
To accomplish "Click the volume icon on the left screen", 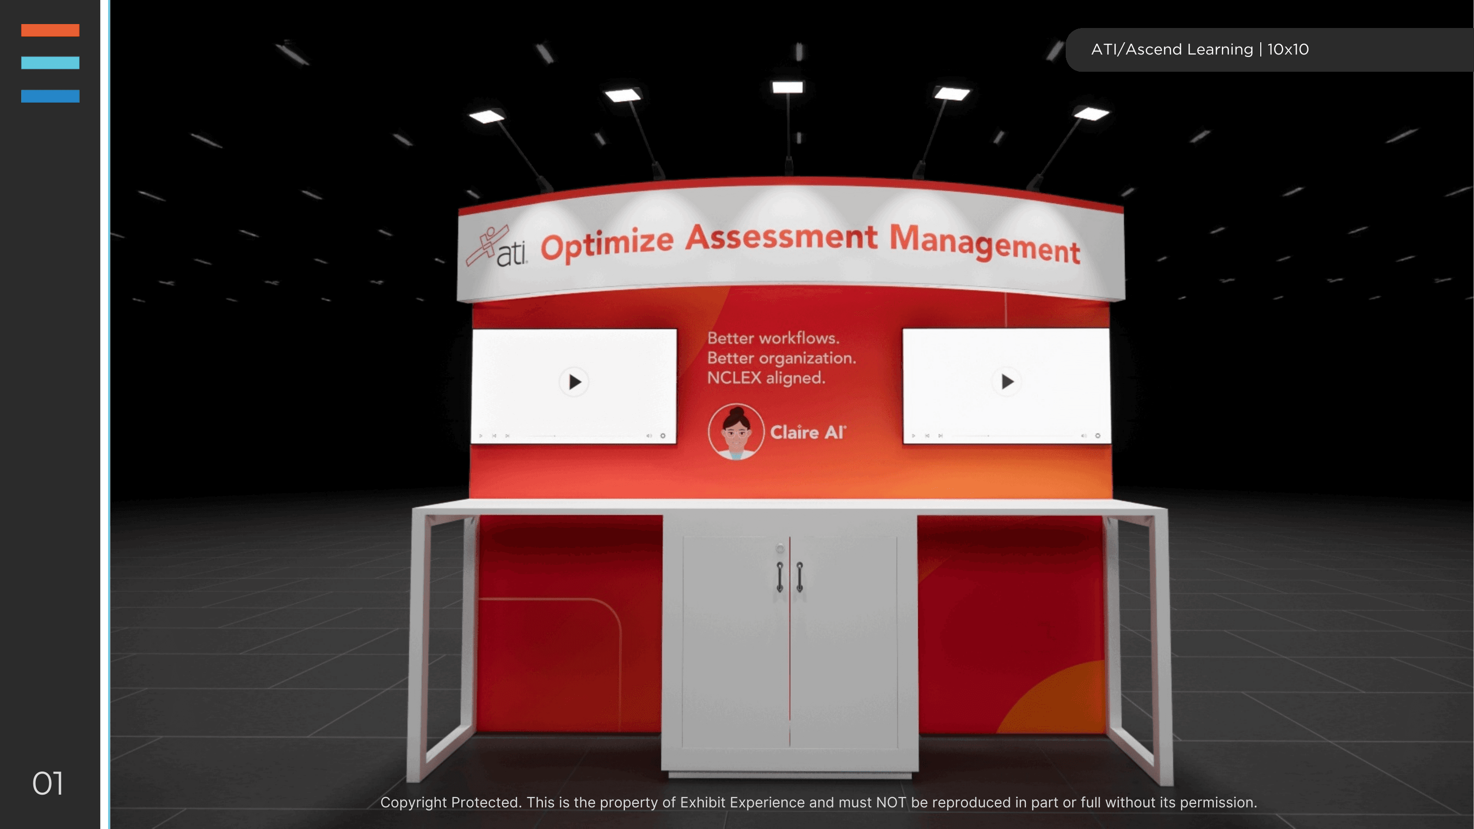I will tap(650, 436).
